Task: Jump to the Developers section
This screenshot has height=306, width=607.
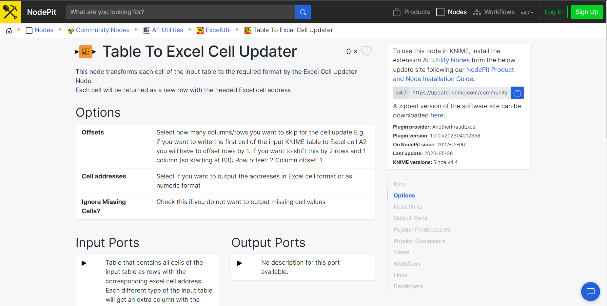Action: coord(408,286)
